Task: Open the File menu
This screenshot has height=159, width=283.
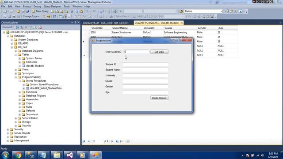Action: tap(3, 6)
